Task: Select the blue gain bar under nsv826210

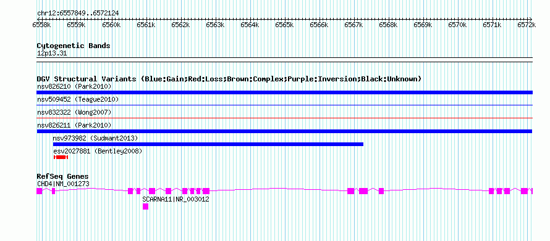Action: tap(284, 92)
